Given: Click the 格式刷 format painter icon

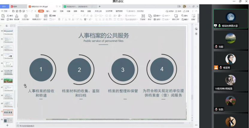Looking at the screenshot, I should 17,17.
